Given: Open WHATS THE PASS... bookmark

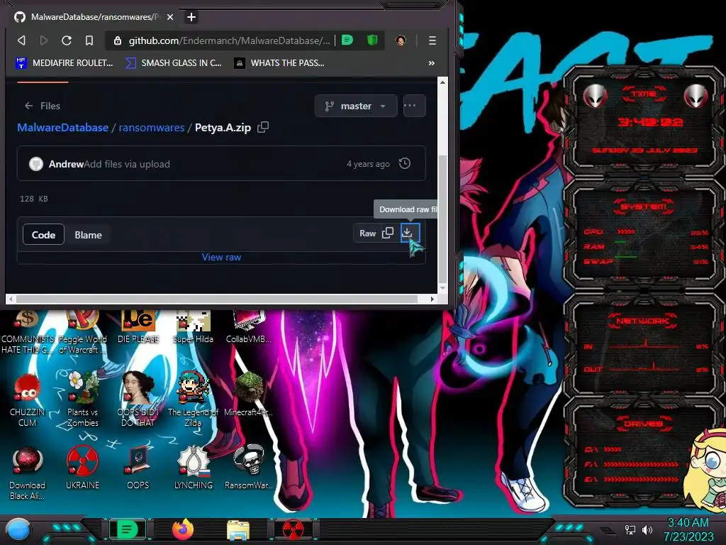Looking at the screenshot, I should 279,63.
